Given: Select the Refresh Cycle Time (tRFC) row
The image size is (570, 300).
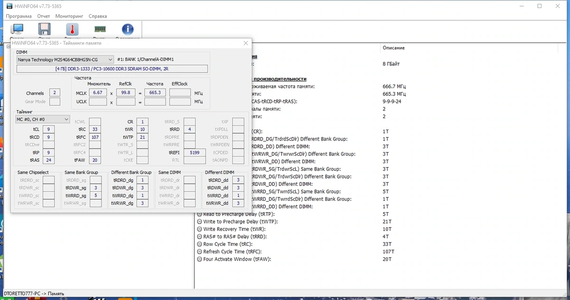Looking at the screenshot, I should coord(380,252).
